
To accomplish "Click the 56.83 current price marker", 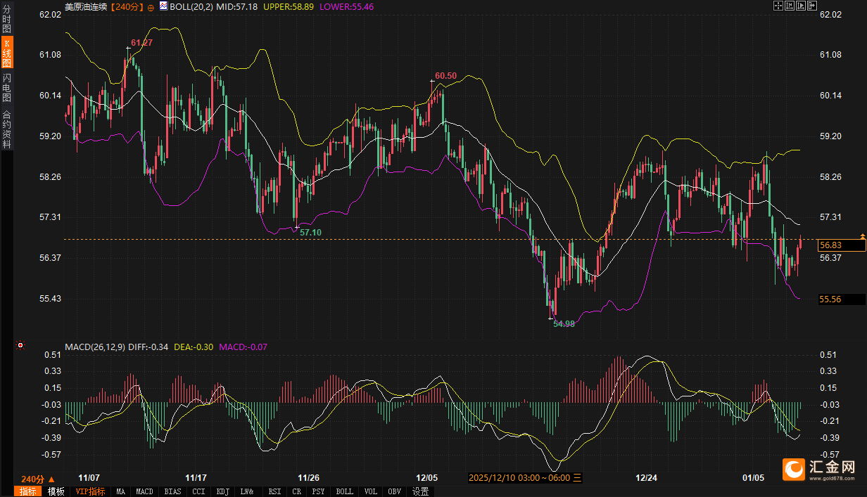I will (x=841, y=245).
